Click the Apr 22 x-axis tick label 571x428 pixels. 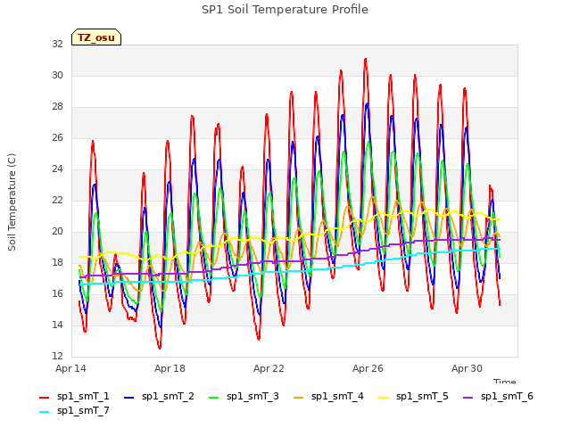coord(269,368)
